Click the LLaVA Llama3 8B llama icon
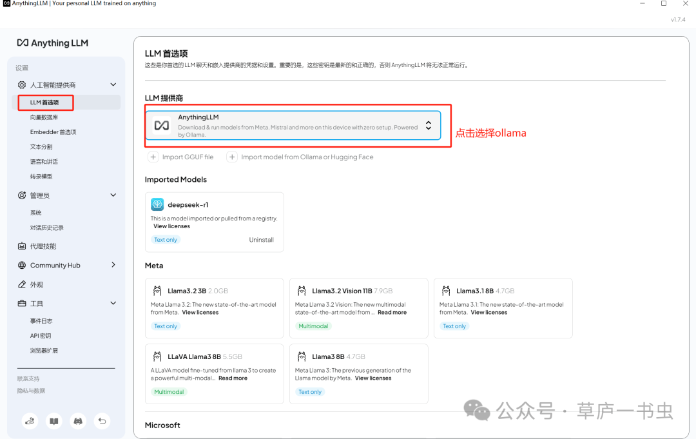696x439 pixels. 157,356
